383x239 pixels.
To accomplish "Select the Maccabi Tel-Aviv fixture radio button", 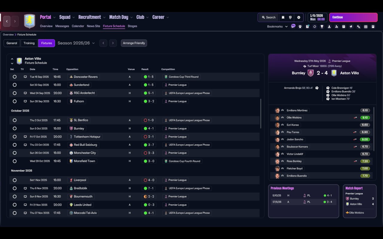I will (x=15, y=213).
